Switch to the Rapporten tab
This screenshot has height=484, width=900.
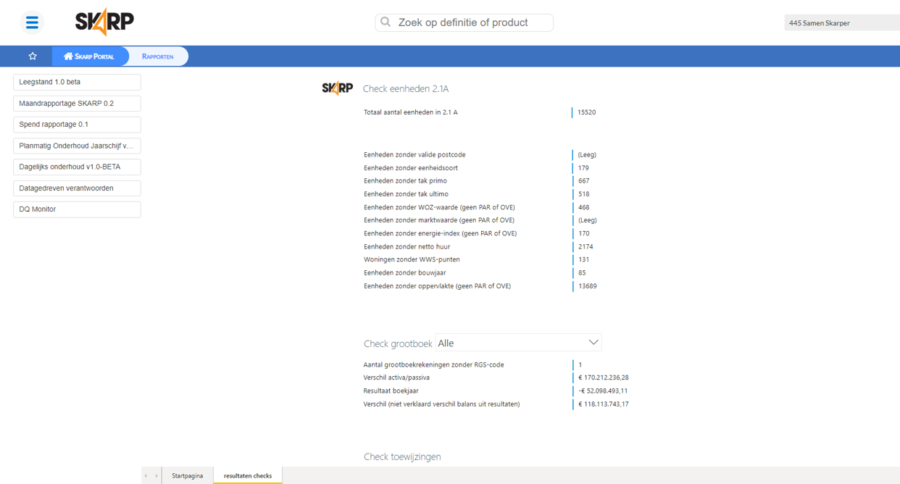coord(158,57)
